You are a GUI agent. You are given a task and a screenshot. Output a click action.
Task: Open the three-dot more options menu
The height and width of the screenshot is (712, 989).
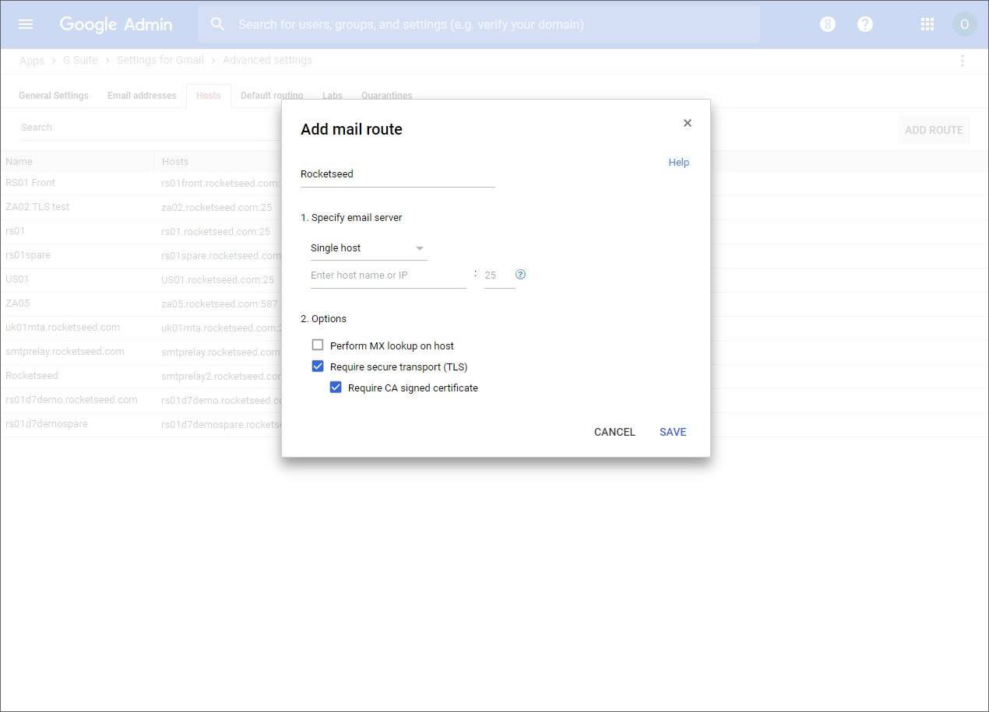tap(963, 61)
